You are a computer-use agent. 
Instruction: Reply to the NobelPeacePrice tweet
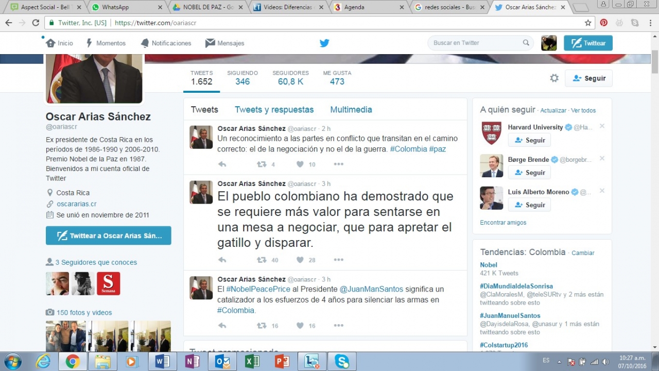[x=222, y=326]
